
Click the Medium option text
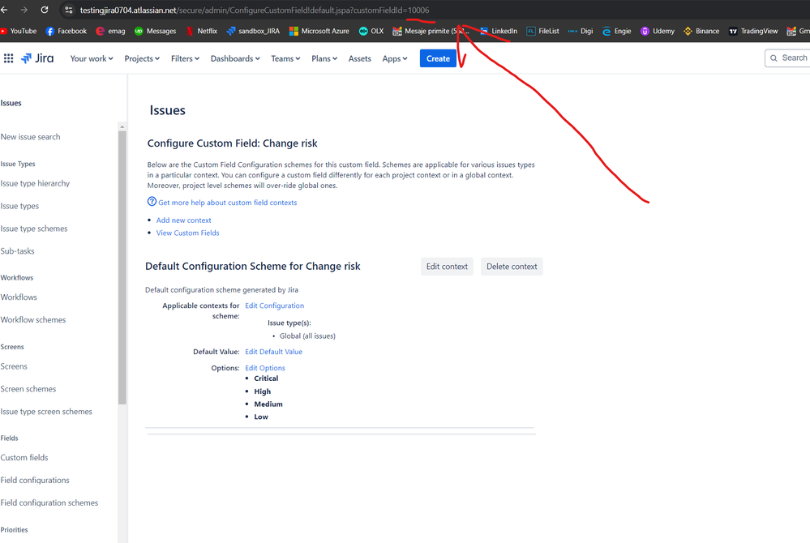tap(268, 404)
